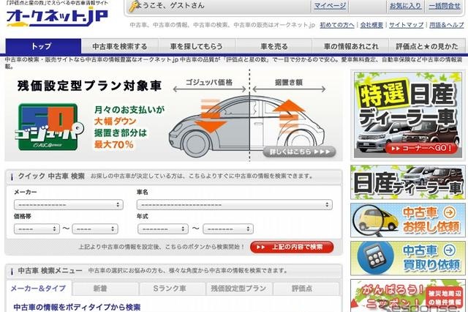This screenshot has height=312, width=468.
Task: Click calculator icon in 中古車買取り依頼 banner
Action: (x=376, y=258)
